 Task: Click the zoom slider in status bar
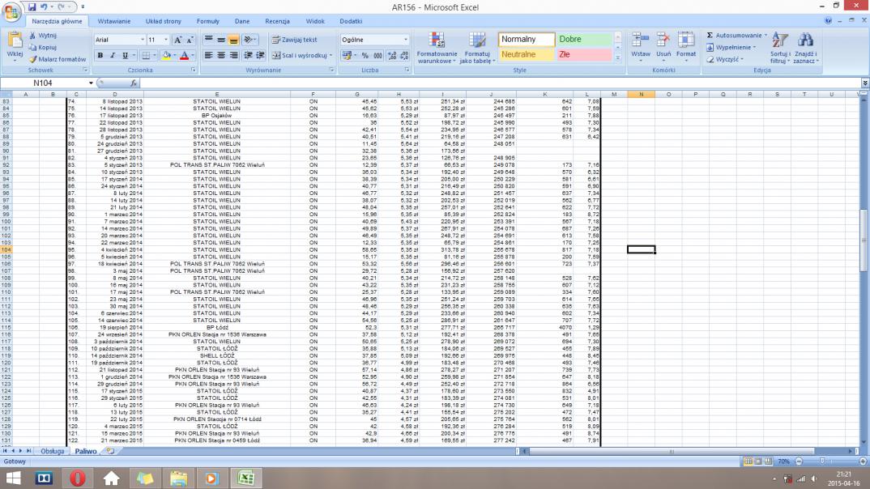pyautogui.click(x=821, y=461)
